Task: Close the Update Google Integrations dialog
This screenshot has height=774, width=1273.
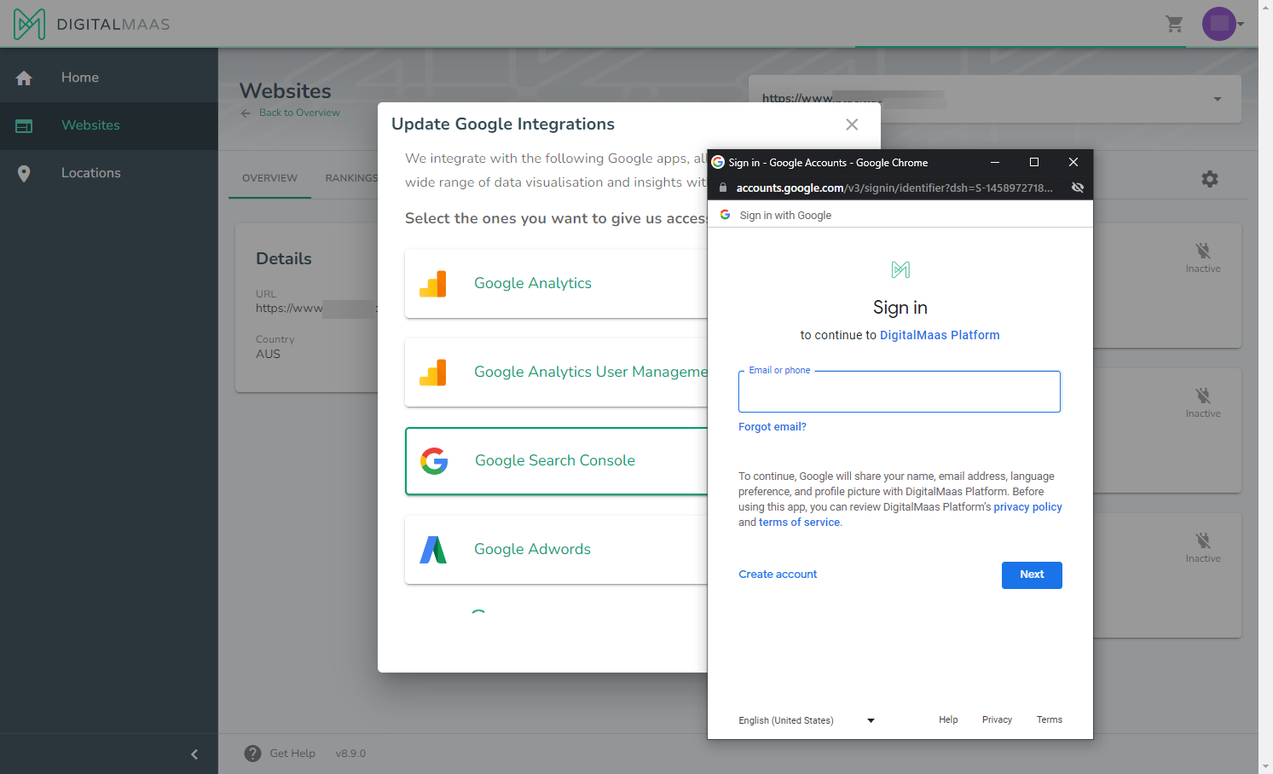Action: pyautogui.click(x=852, y=124)
